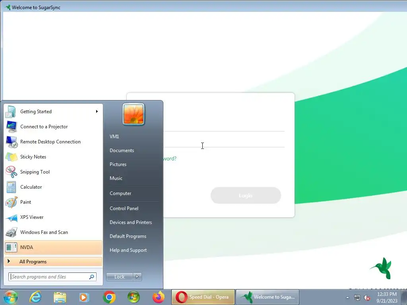Image resolution: width=407 pixels, height=305 pixels.
Task: Click the Windows flag taskbar icon
Action: coord(134,297)
